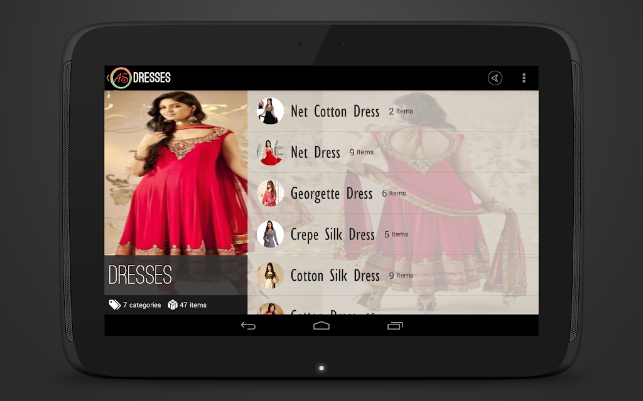The image size is (643, 401).
Task: Click the share arrow icon
Action: [x=495, y=78]
